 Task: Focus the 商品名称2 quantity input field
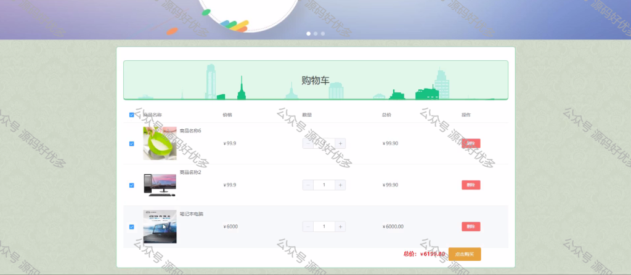pos(324,185)
